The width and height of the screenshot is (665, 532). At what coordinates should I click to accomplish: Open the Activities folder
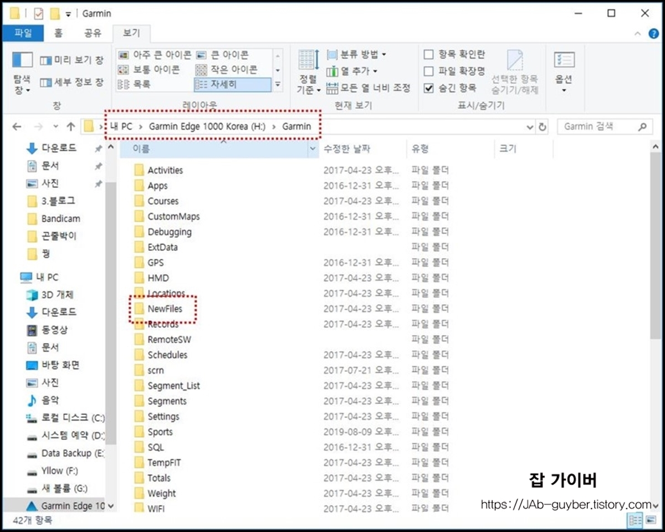click(165, 170)
